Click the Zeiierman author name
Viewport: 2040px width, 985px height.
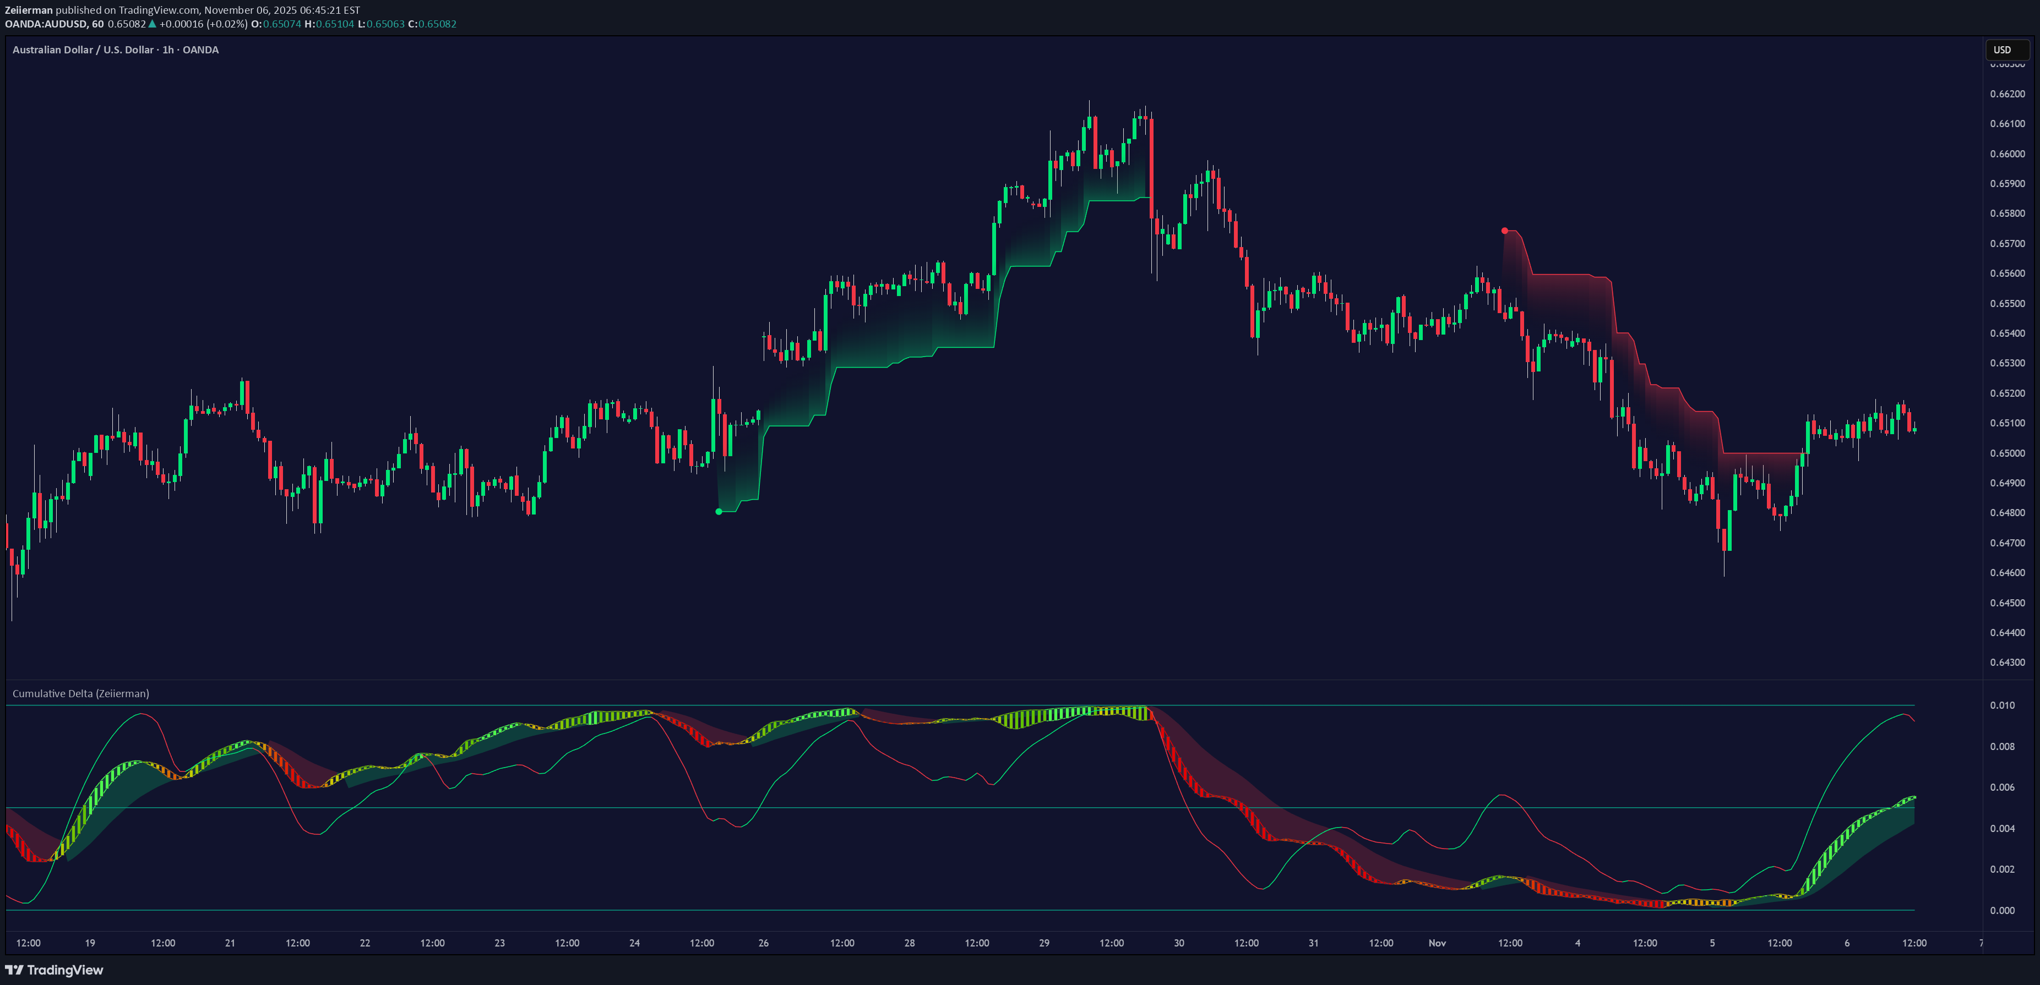[29, 10]
